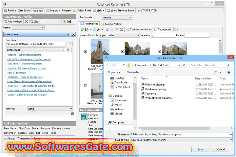Delete selected method with red X icon

(x=26, y=22)
